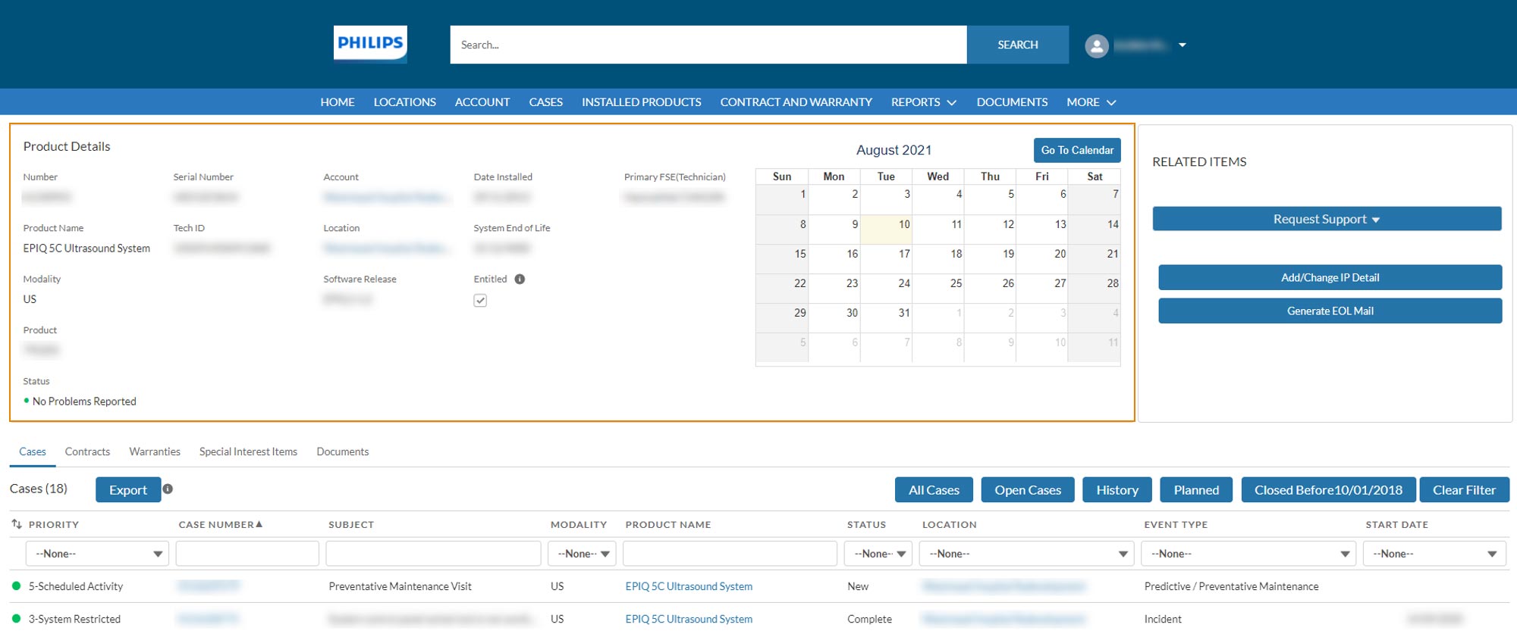Click the priority sort arrows icon
The width and height of the screenshot is (1517, 634).
point(17,524)
